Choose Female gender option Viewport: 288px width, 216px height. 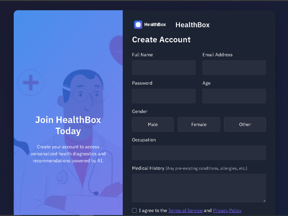pyautogui.click(x=199, y=124)
